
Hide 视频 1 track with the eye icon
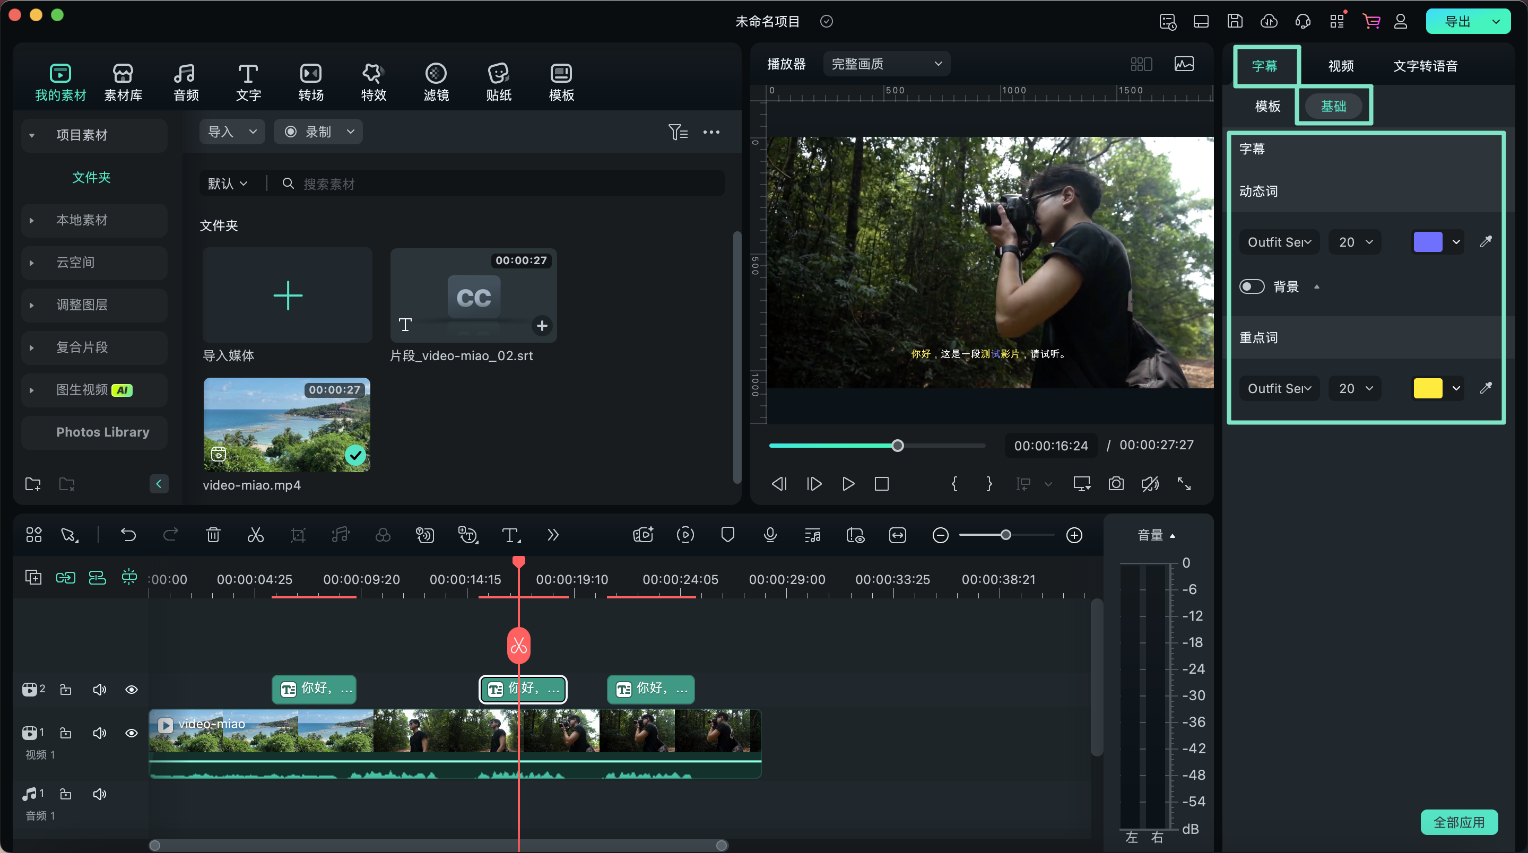click(132, 733)
